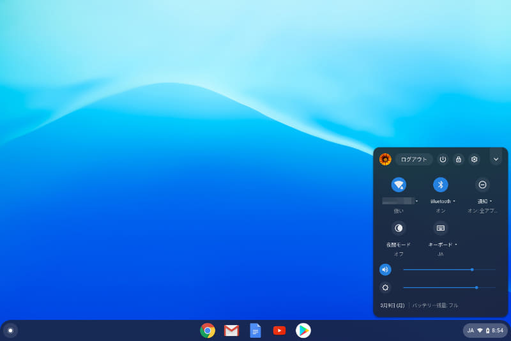Open Google Docs shelf icon
Screen dimensions: 511x341
click(x=256, y=331)
